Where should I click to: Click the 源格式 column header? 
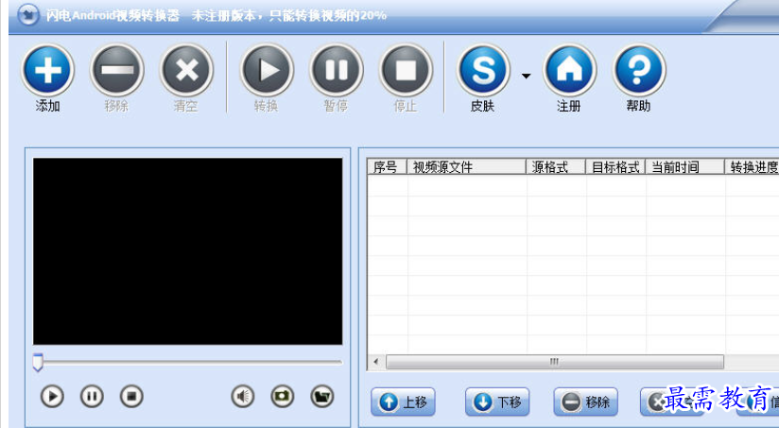click(x=556, y=167)
